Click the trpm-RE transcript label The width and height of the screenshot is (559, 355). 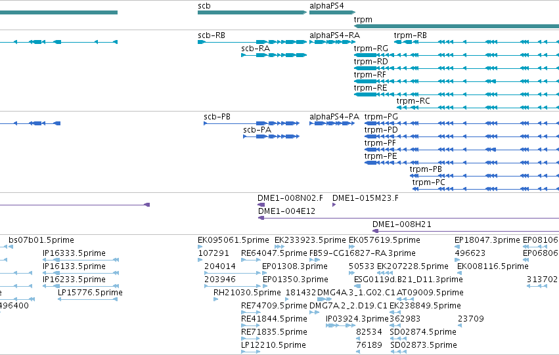(370, 88)
